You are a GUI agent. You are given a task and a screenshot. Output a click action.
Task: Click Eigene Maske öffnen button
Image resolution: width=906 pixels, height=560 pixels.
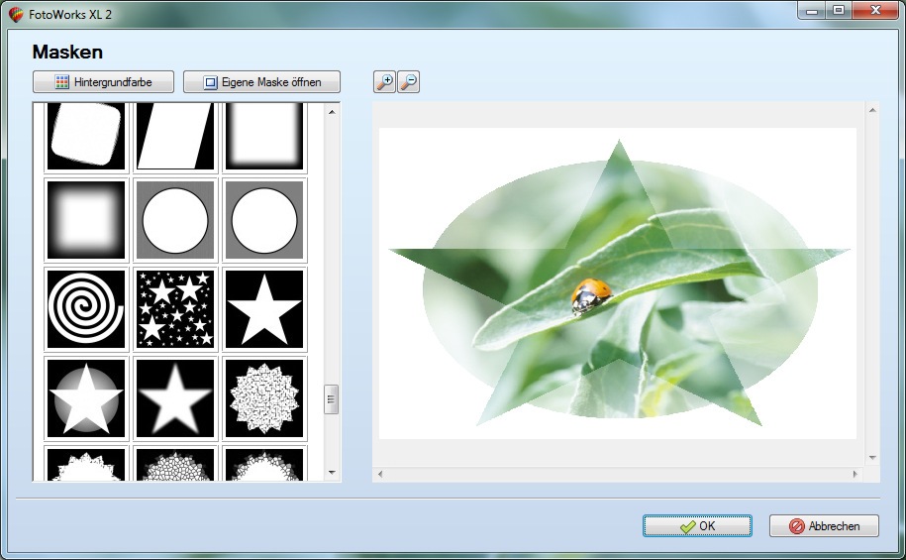pyautogui.click(x=261, y=82)
